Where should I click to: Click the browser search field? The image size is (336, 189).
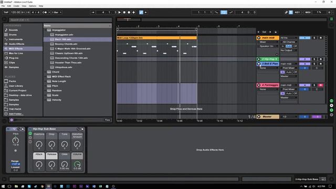tap(60, 20)
